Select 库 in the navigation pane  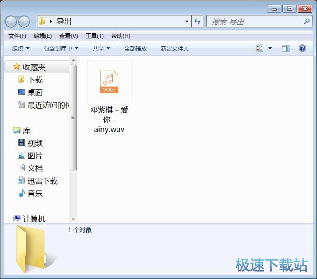click(x=27, y=131)
